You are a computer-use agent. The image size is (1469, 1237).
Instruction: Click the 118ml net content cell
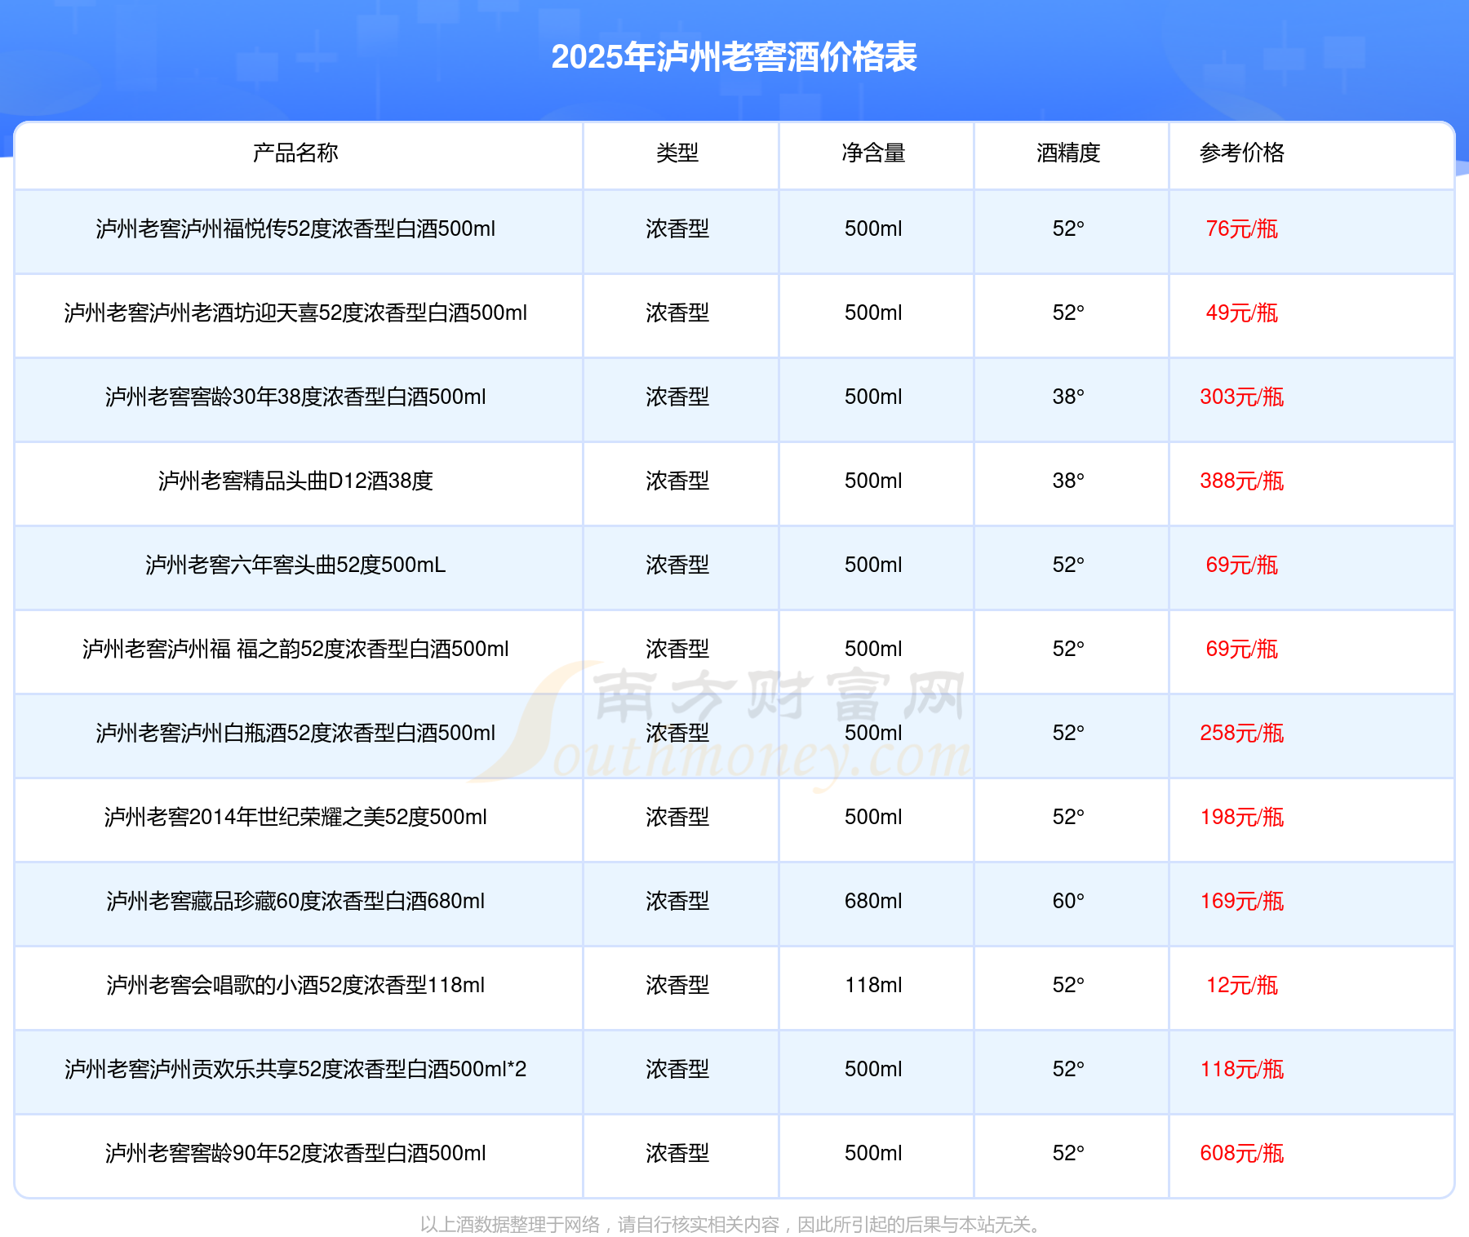click(873, 986)
